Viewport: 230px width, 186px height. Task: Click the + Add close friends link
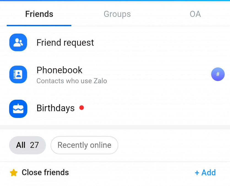(x=205, y=172)
